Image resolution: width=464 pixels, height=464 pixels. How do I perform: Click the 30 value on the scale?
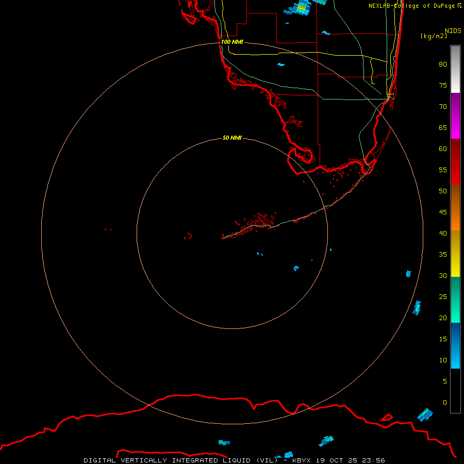tap(443, 275)
